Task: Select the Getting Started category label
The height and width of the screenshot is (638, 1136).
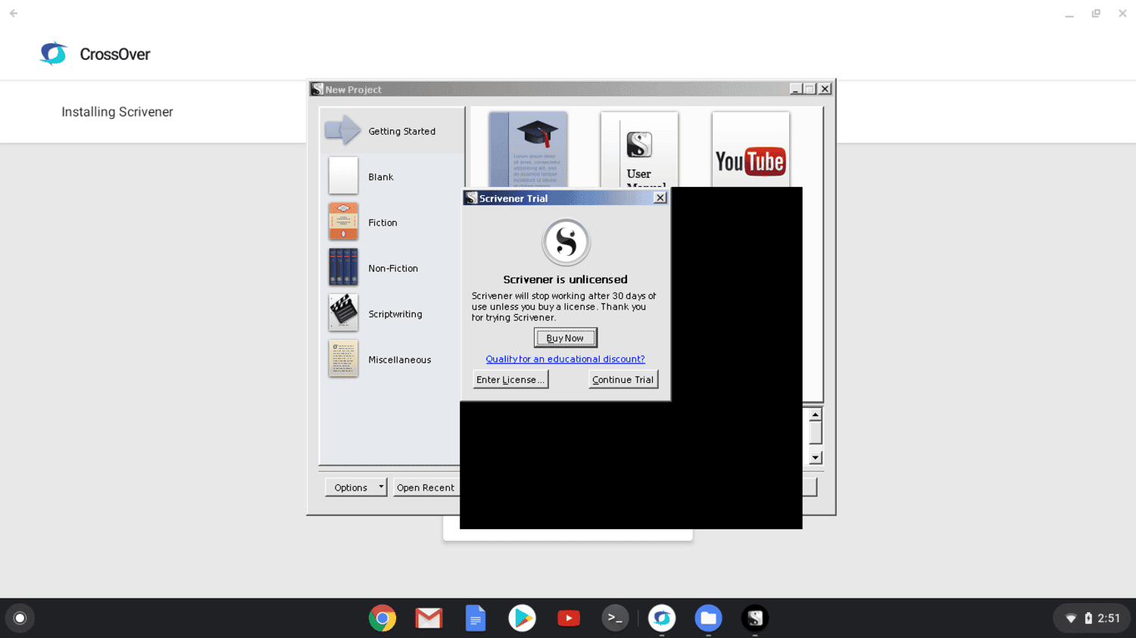Action: (x=401, y=131)
